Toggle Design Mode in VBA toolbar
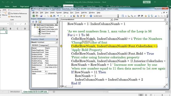171x96 pixels. click(x=74, y=16)
